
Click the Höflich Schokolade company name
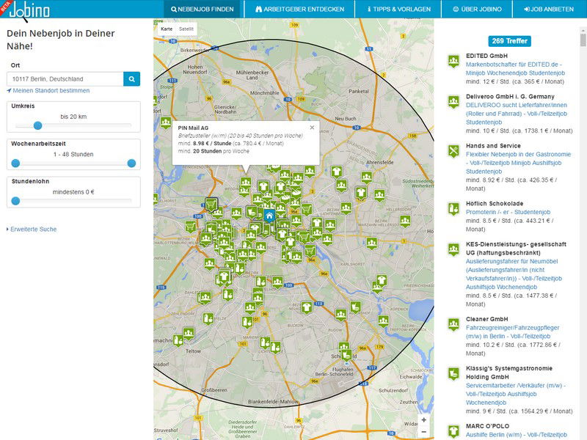pos(495,204)
